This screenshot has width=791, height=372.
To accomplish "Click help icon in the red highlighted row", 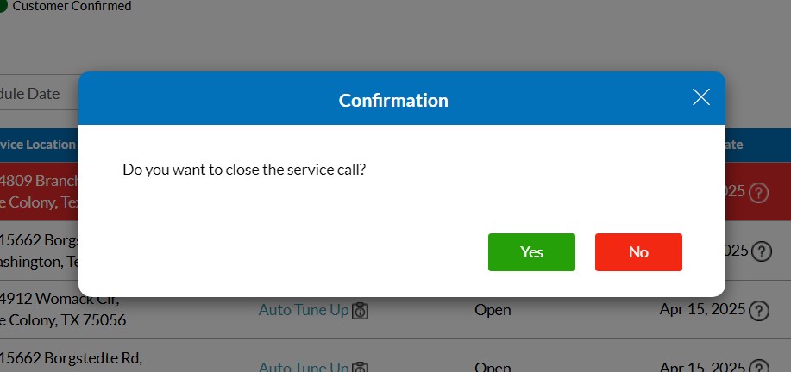I will [758, 193].
